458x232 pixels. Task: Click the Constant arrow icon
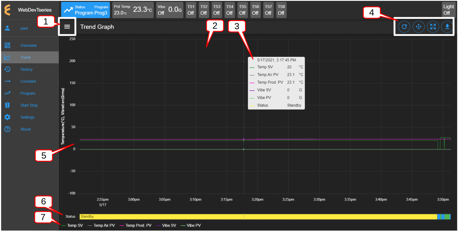tap(7, 81)
